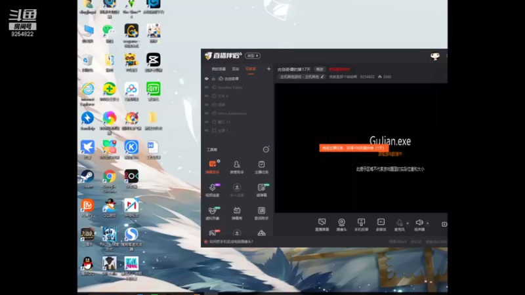Open the Sogou browser desktop shortcut

tap(131, 239)
